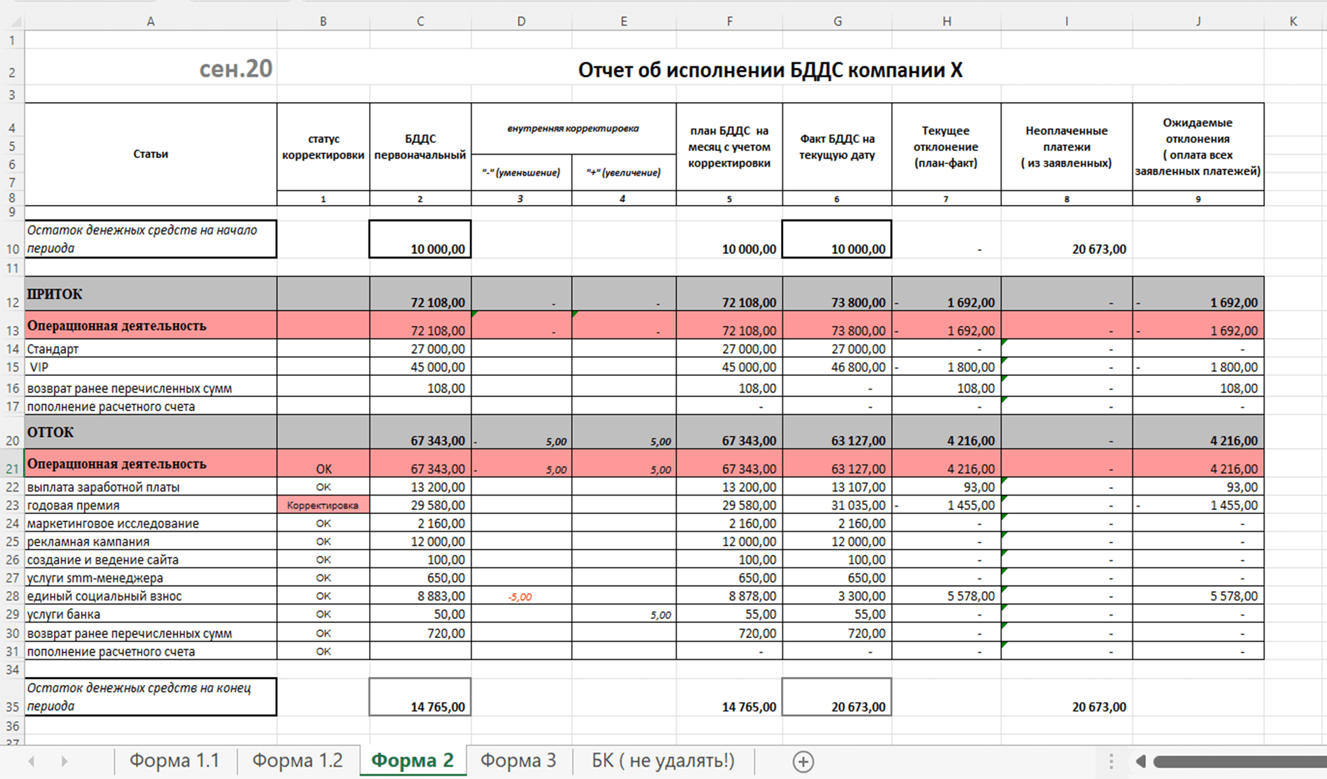Viewport: 1327px width, 779px height.
Task: Click the 'Стандарт' row label
Action: point(150,349)
